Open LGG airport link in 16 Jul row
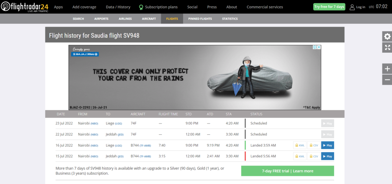This screenshot has height=184, width=392. [x=118, y=145]
